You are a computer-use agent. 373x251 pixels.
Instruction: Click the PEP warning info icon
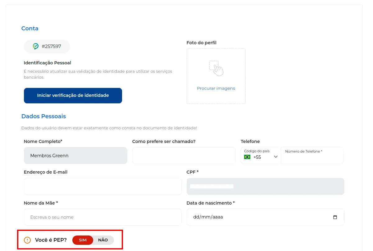point(27,240)
